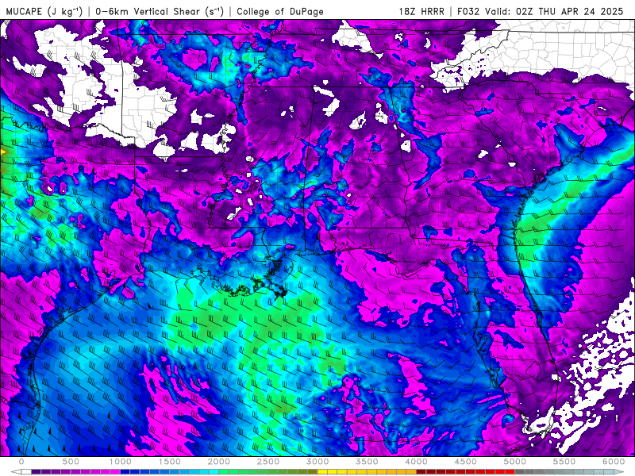This screenshot has height=476, width=635.
Task: Click the first yellow swatch just after 3000
Action: click(323, 472)
